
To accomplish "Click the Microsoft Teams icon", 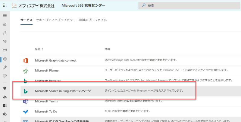I will pos(26,102).
